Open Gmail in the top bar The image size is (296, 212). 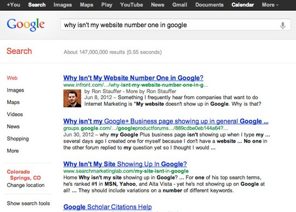click(180, 5)
